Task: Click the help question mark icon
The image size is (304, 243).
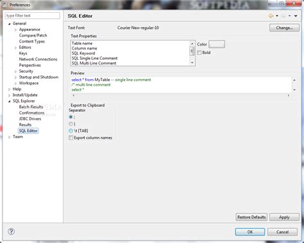Action: point(11,231)
